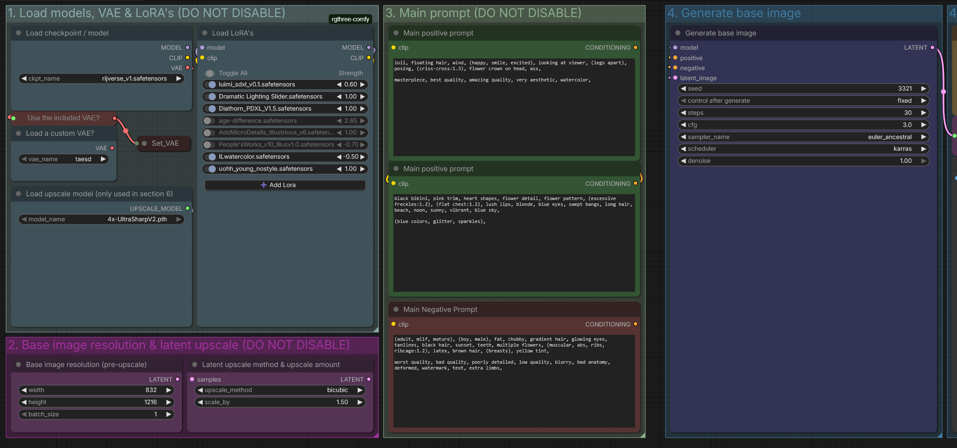Increase the seed value with its right arrow

click(x=924, y=89)
